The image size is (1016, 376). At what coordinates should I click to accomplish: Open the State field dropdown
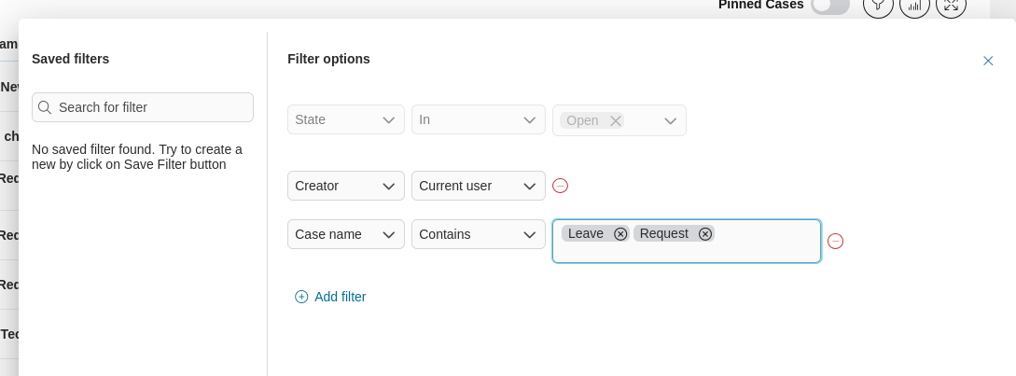click(x=346, y=120)
